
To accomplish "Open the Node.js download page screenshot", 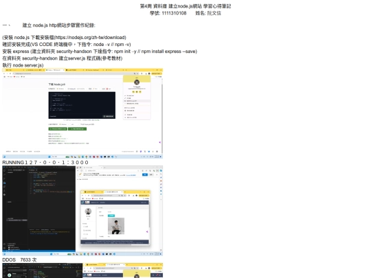I will tap(82, 113).
